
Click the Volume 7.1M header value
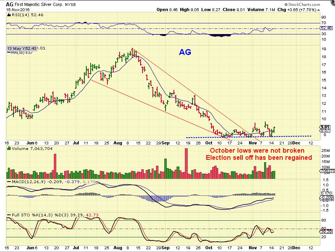(261, 9)
